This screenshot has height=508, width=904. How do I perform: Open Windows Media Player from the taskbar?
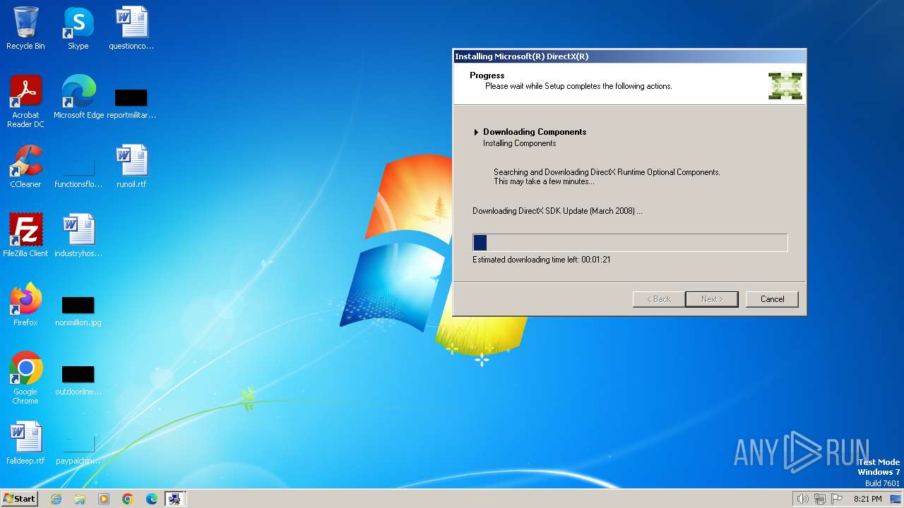point(104,499)
